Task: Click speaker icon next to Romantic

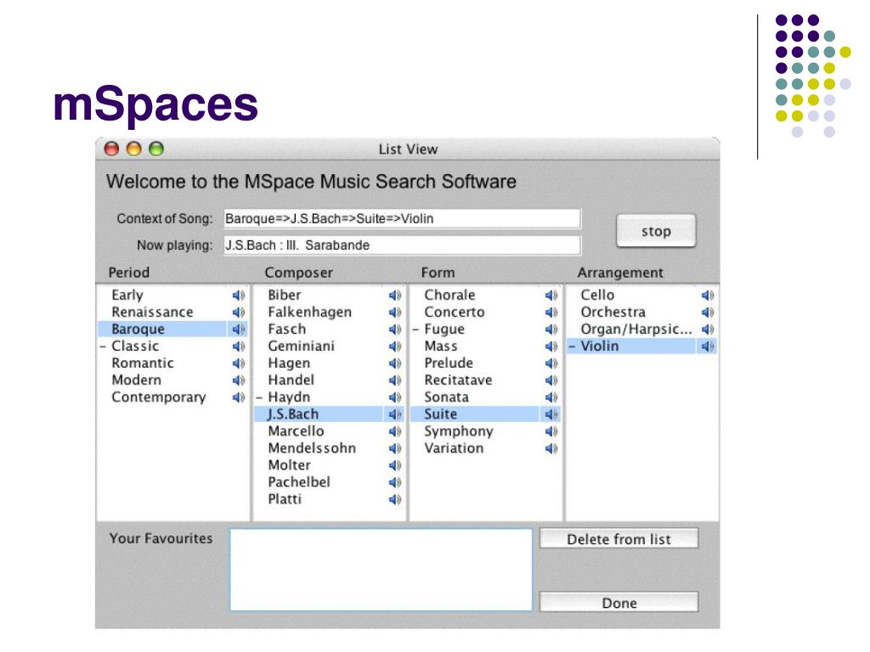Action: [239, 363]
